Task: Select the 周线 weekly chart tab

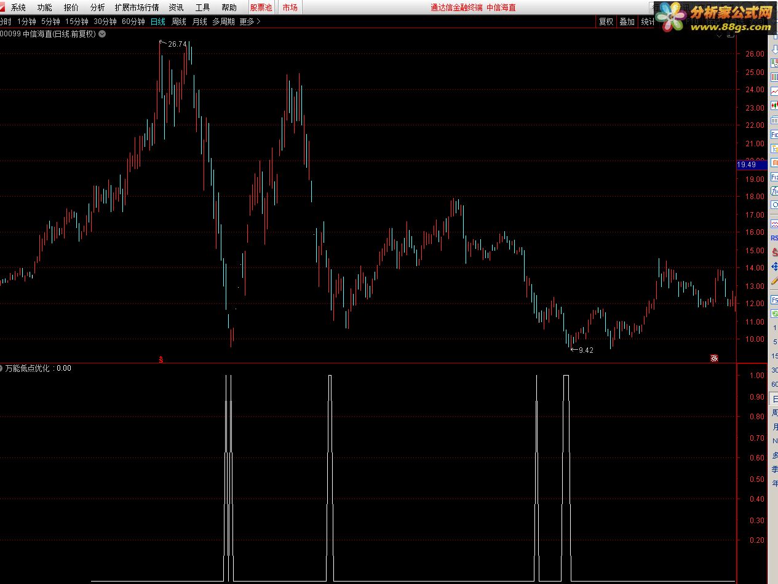Action: [x=179, y=22]
